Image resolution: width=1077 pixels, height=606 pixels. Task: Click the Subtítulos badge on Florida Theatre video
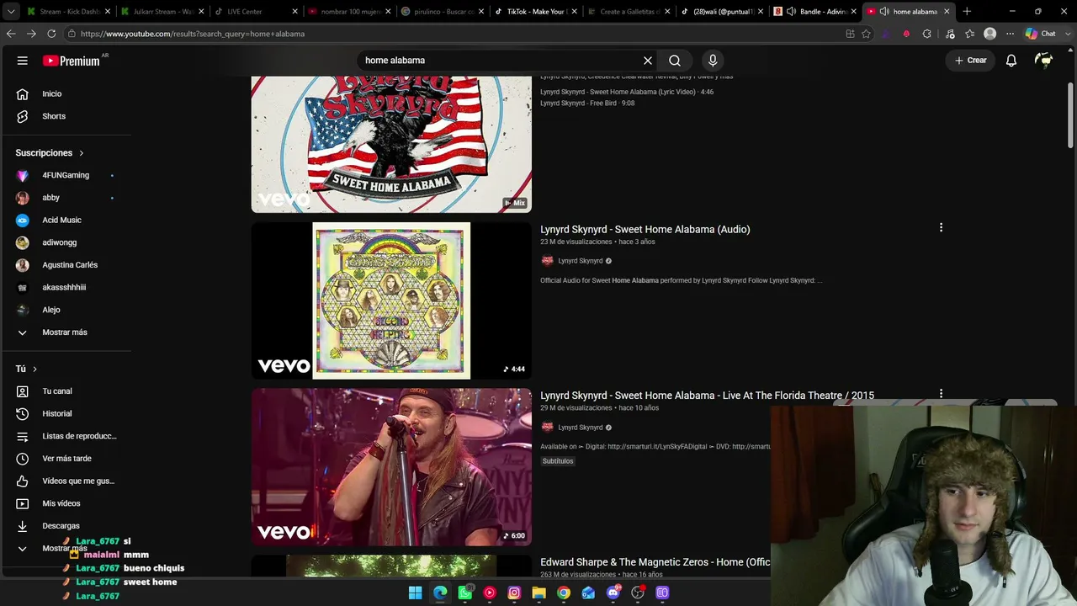click(558, 461)
